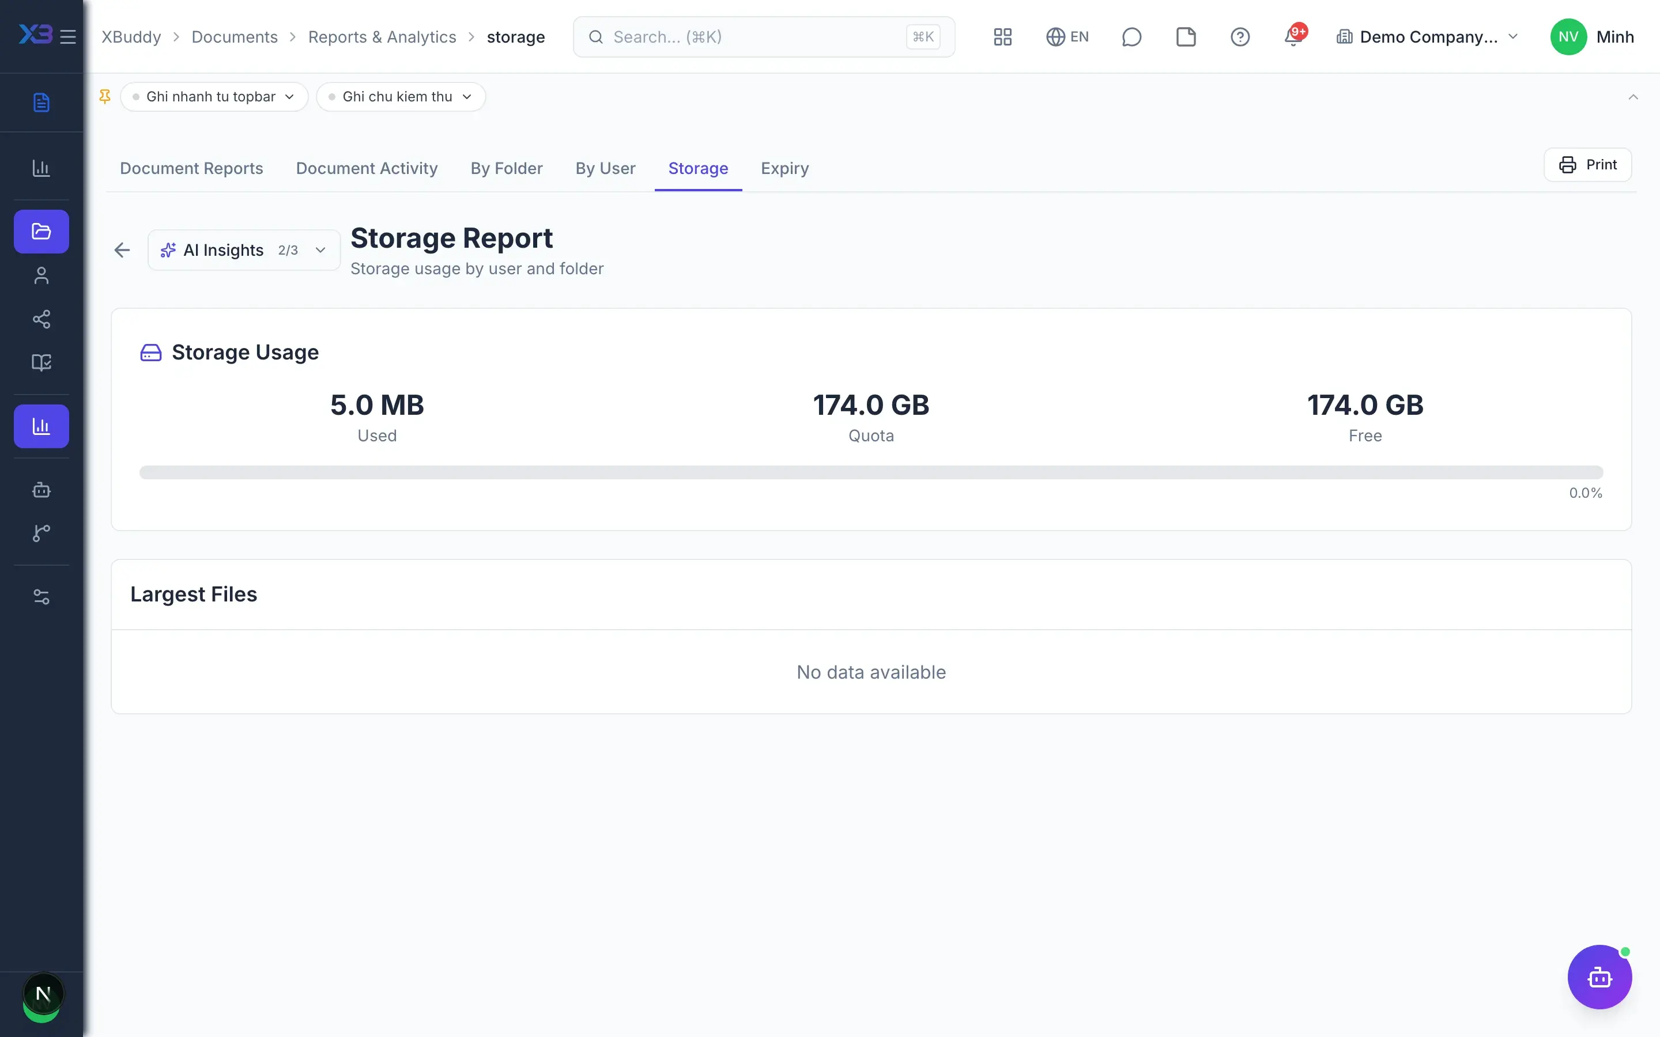Switch to By Folder tab
The height and width of the screenshot is (1037, 1660).
[506, 168]
